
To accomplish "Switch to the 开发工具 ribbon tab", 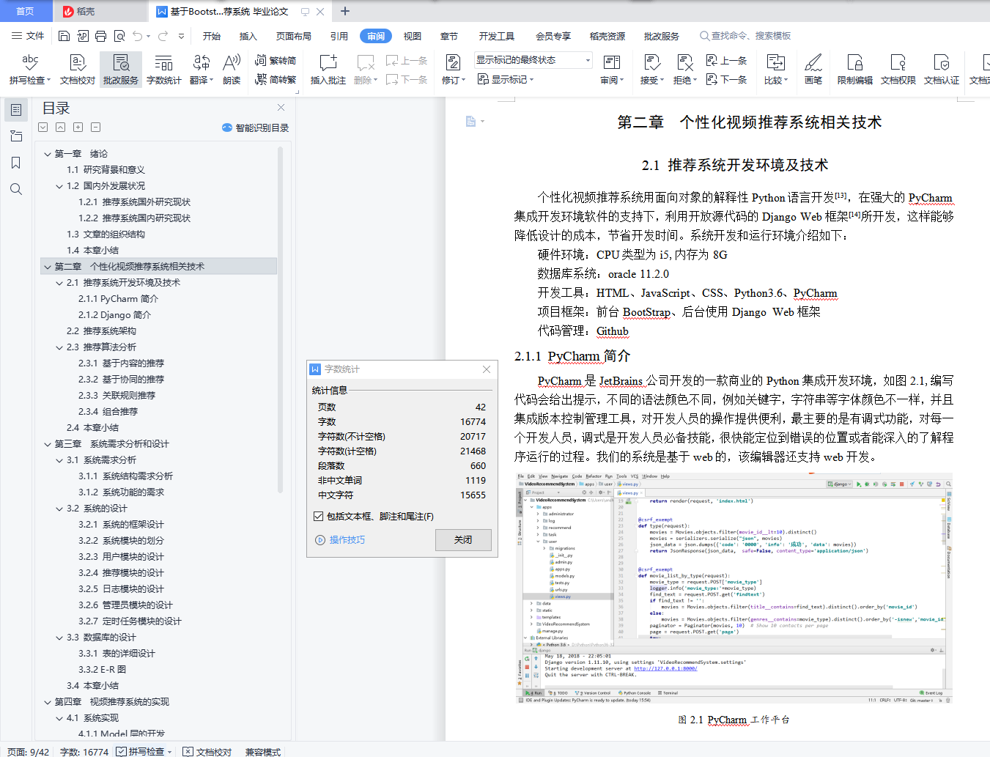I will point(497,36).
